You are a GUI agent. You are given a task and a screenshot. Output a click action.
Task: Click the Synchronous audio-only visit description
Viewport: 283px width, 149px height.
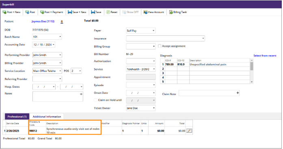click(73, 131)
